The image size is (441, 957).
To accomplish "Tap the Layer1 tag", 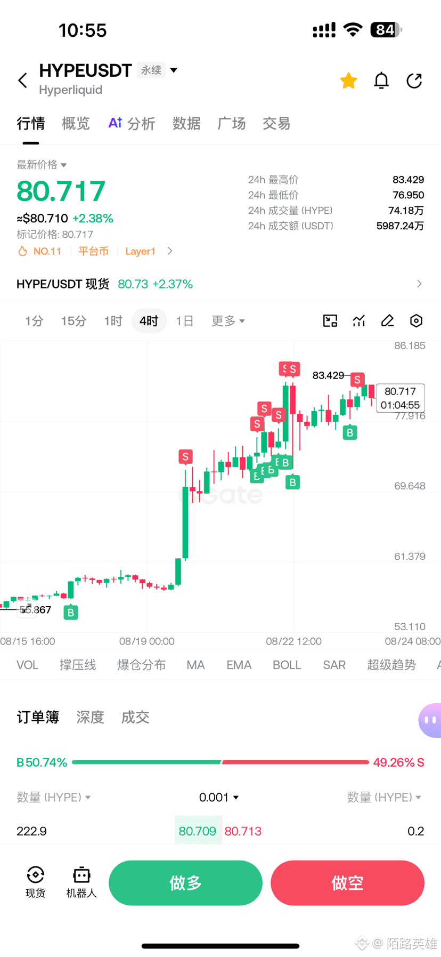I will pyautogui.click(x=140, y=251).
